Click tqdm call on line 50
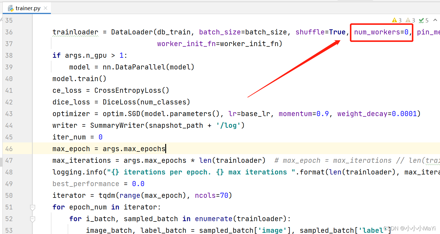The width and height of the screenshot is (440, 234). (107, 195)
